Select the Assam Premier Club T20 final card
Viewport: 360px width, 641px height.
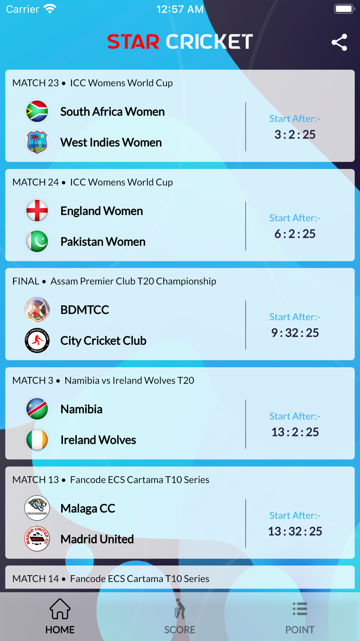(180, 314)
